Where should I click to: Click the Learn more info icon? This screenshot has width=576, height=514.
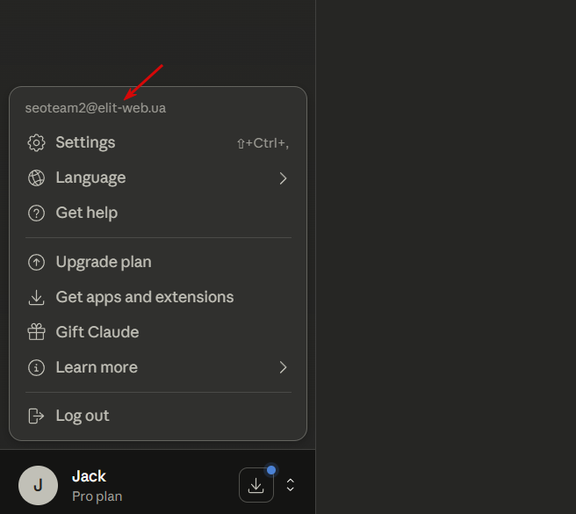pos(36,368)
